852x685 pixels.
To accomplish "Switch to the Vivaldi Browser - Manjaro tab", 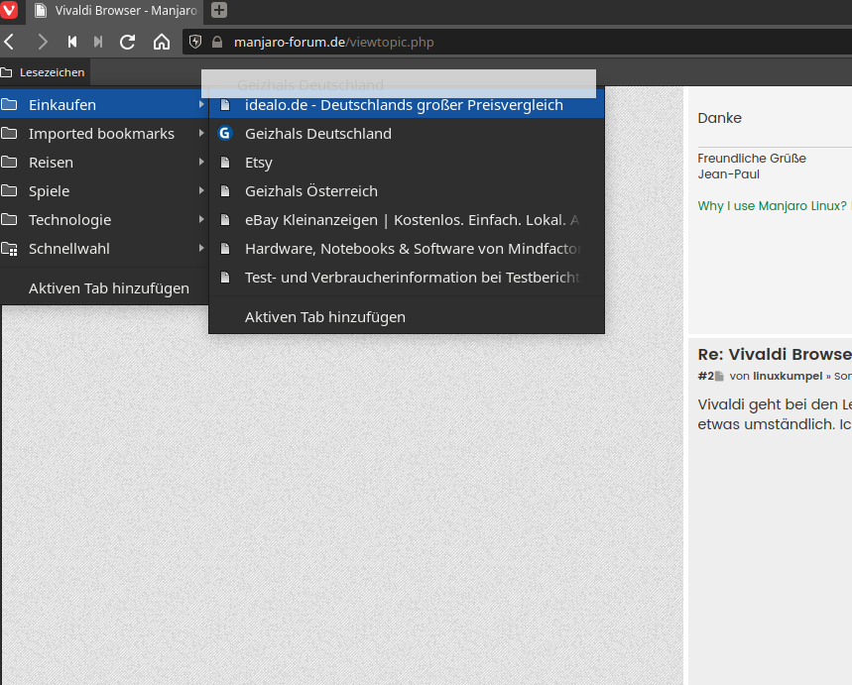I will click(115, 11).
